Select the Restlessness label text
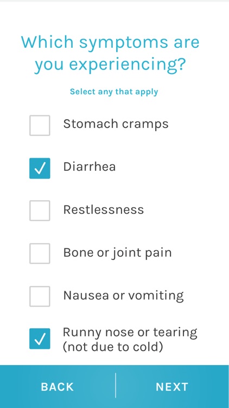The width and height of the screenshot is (229, 408). (x=103, y=209)
